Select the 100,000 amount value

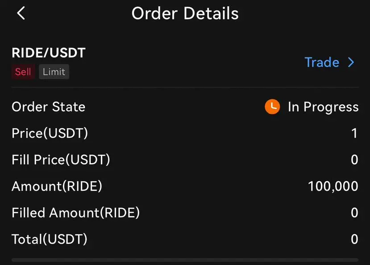333,186
